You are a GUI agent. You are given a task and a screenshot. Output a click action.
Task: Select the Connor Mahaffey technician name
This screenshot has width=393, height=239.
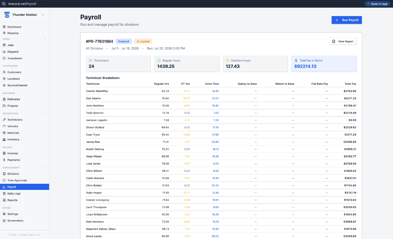click(97, 91)
